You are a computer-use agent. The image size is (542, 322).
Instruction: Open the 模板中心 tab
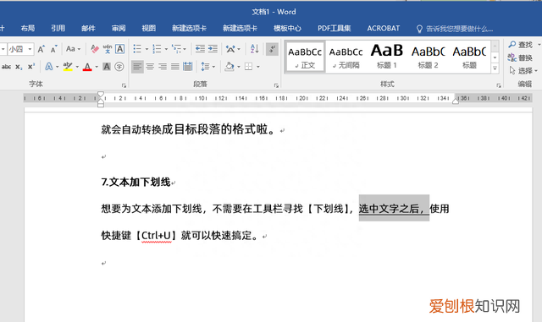287,28
